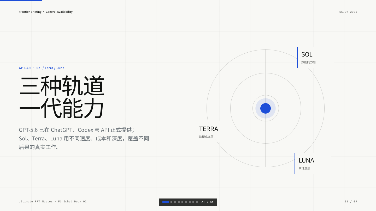This screenshot has height=211, width=376.
Task: Click the solid blue dot at orbit center
Action: coord(266,108)
